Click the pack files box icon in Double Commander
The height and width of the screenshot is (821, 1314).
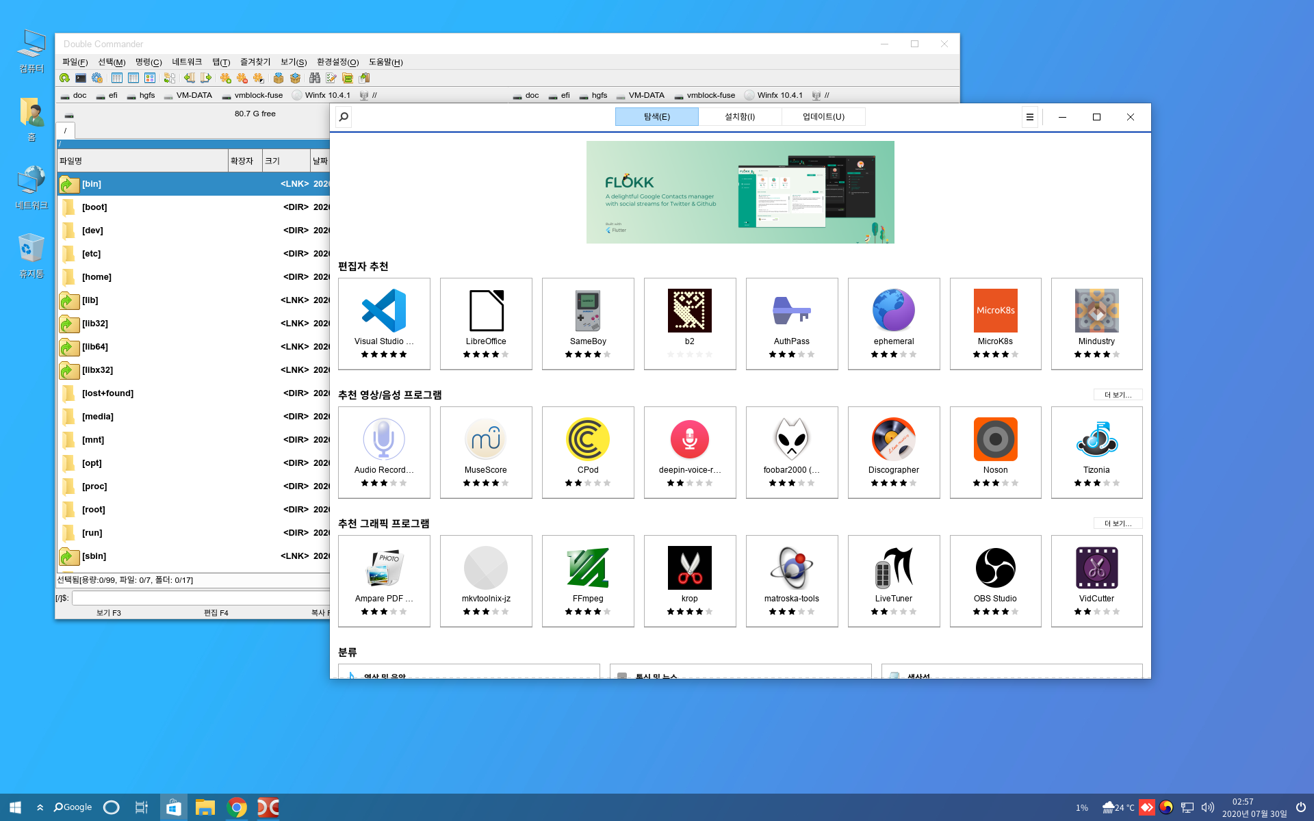pyautogui.click(x=279, y=78)
